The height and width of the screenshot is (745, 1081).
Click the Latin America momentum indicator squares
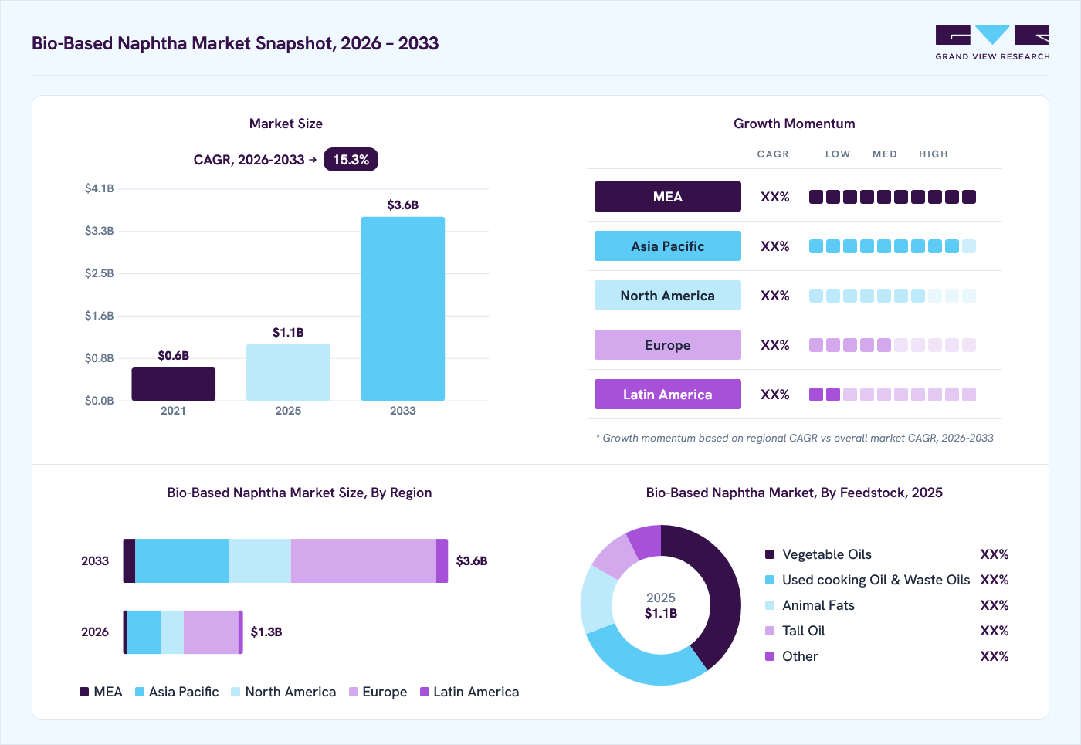(893, 395)
